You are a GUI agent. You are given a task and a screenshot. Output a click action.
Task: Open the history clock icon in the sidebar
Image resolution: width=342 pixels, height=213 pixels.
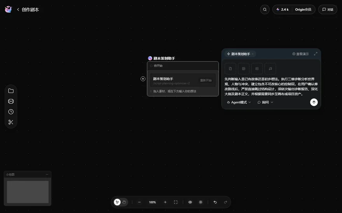pyautogui.click(x=11, y=112)
